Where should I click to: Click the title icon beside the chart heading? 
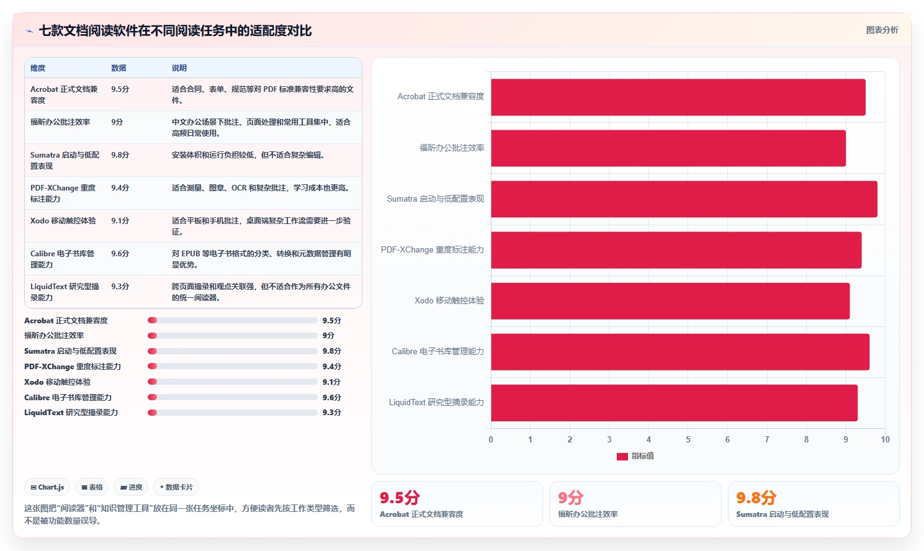click(x=29, y=31)
